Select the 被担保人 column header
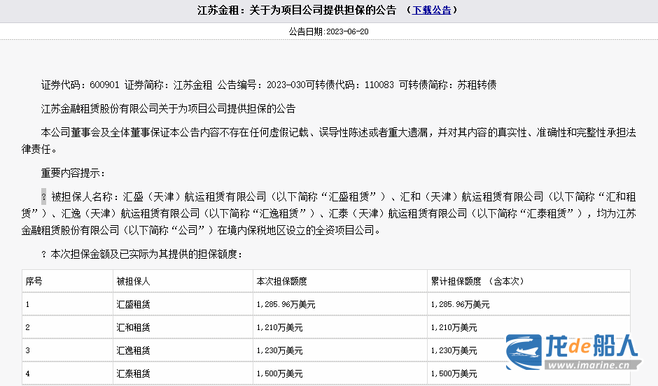658x386 pixels. coord(133,281)
